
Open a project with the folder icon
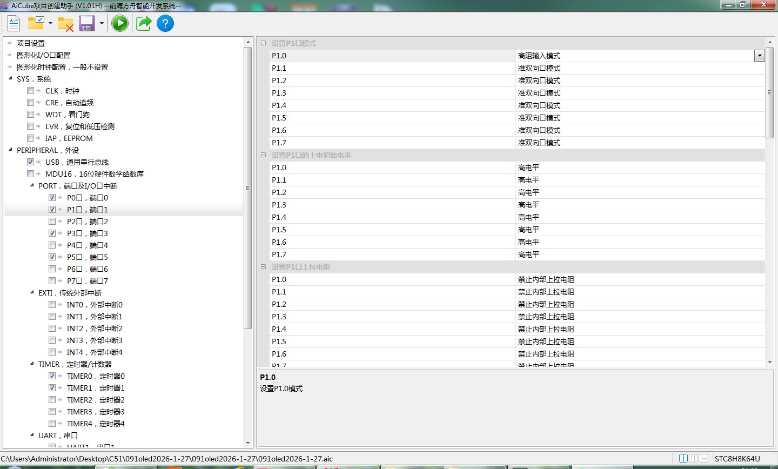tap(36, 23)
